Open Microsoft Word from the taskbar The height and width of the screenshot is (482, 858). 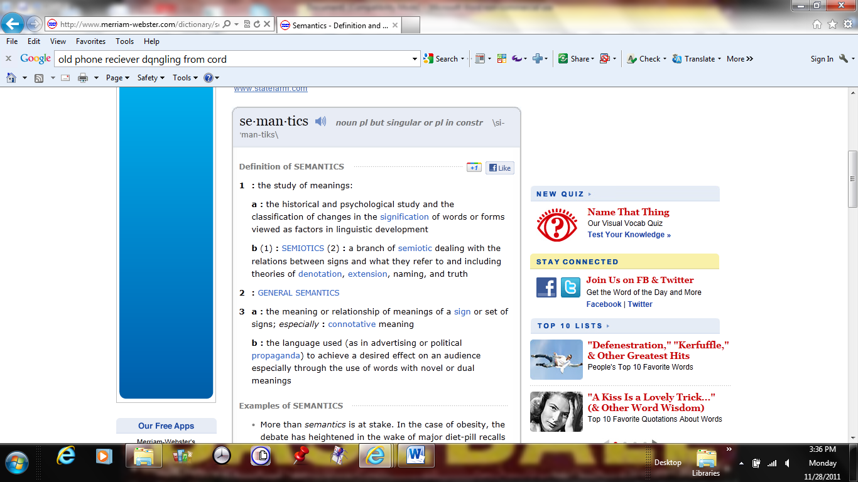pyautogui.click(x=415, y=456)
